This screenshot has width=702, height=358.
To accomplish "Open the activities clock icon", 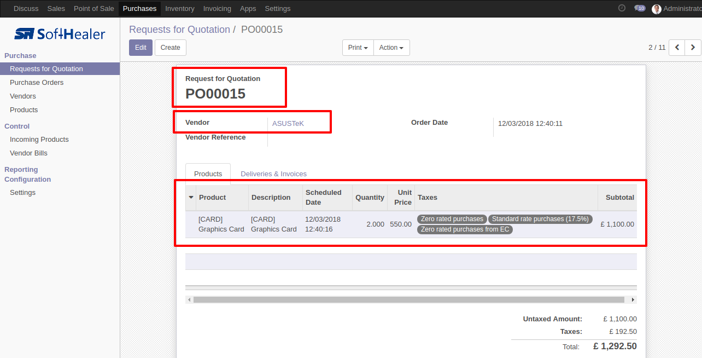I will 622,8.
